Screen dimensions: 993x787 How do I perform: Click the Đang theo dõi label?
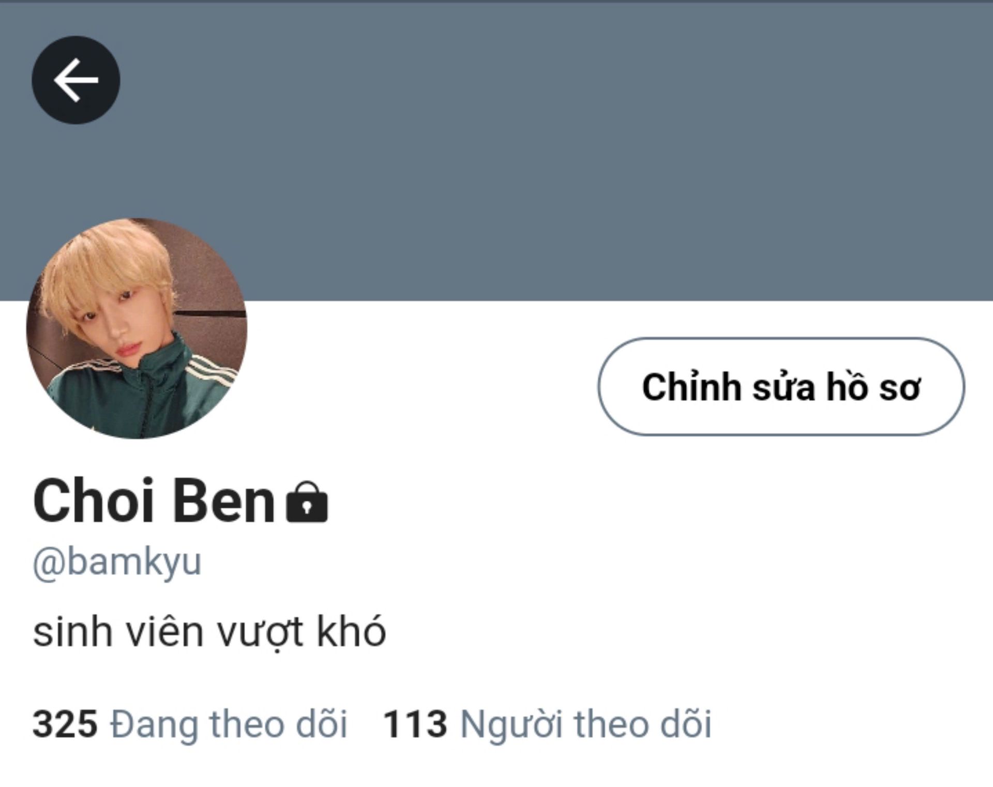(229, 723)
